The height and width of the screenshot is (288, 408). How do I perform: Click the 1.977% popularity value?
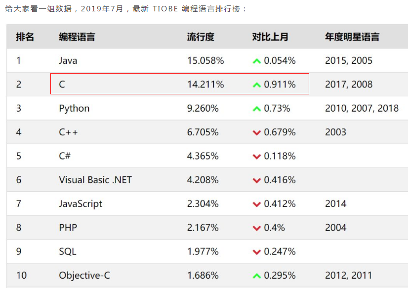click(x=203, y=251)
